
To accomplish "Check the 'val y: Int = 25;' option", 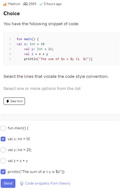I will tap(3, 150).
